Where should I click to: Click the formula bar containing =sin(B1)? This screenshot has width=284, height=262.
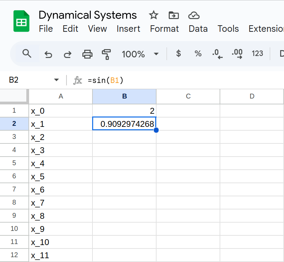pos(173,80)
